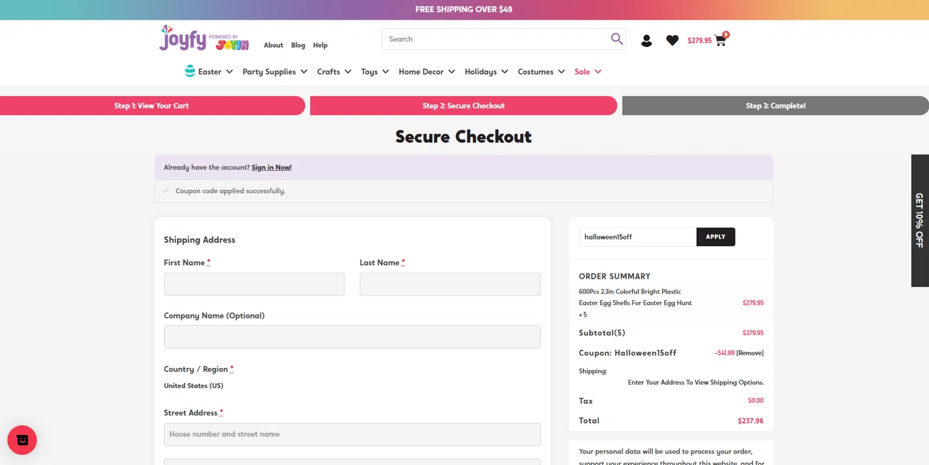Click the APPLY coupon button
The image size is (929, 465).
[x=715, y=237]
